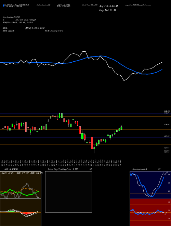This screenshot has width=171, height=226.
Task: Select the 'MACD: 133.68, 132.13, 1.55 D' line
Action: pos(18,23)
